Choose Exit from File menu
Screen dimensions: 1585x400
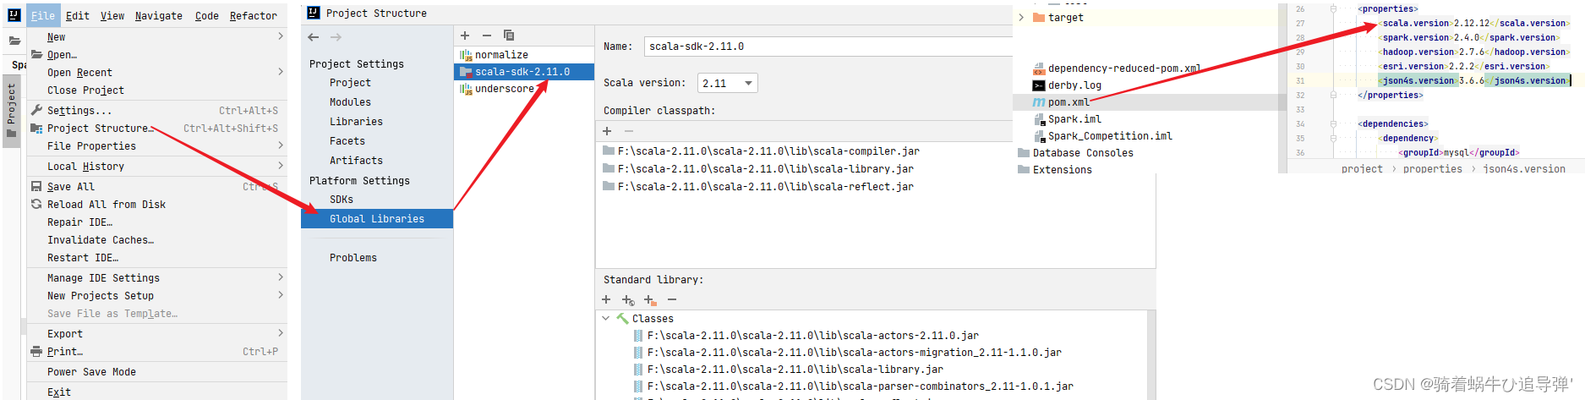click(59, 392)
